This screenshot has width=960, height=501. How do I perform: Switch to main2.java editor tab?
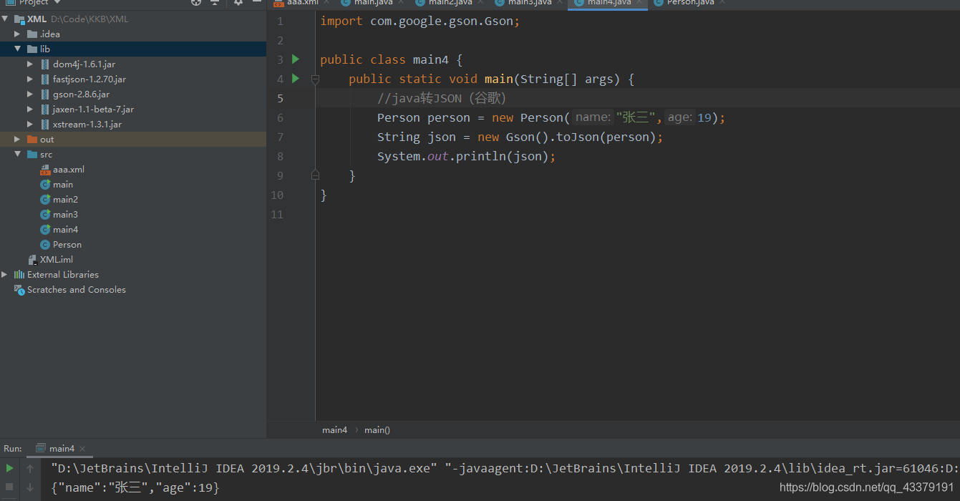(450, 3)
